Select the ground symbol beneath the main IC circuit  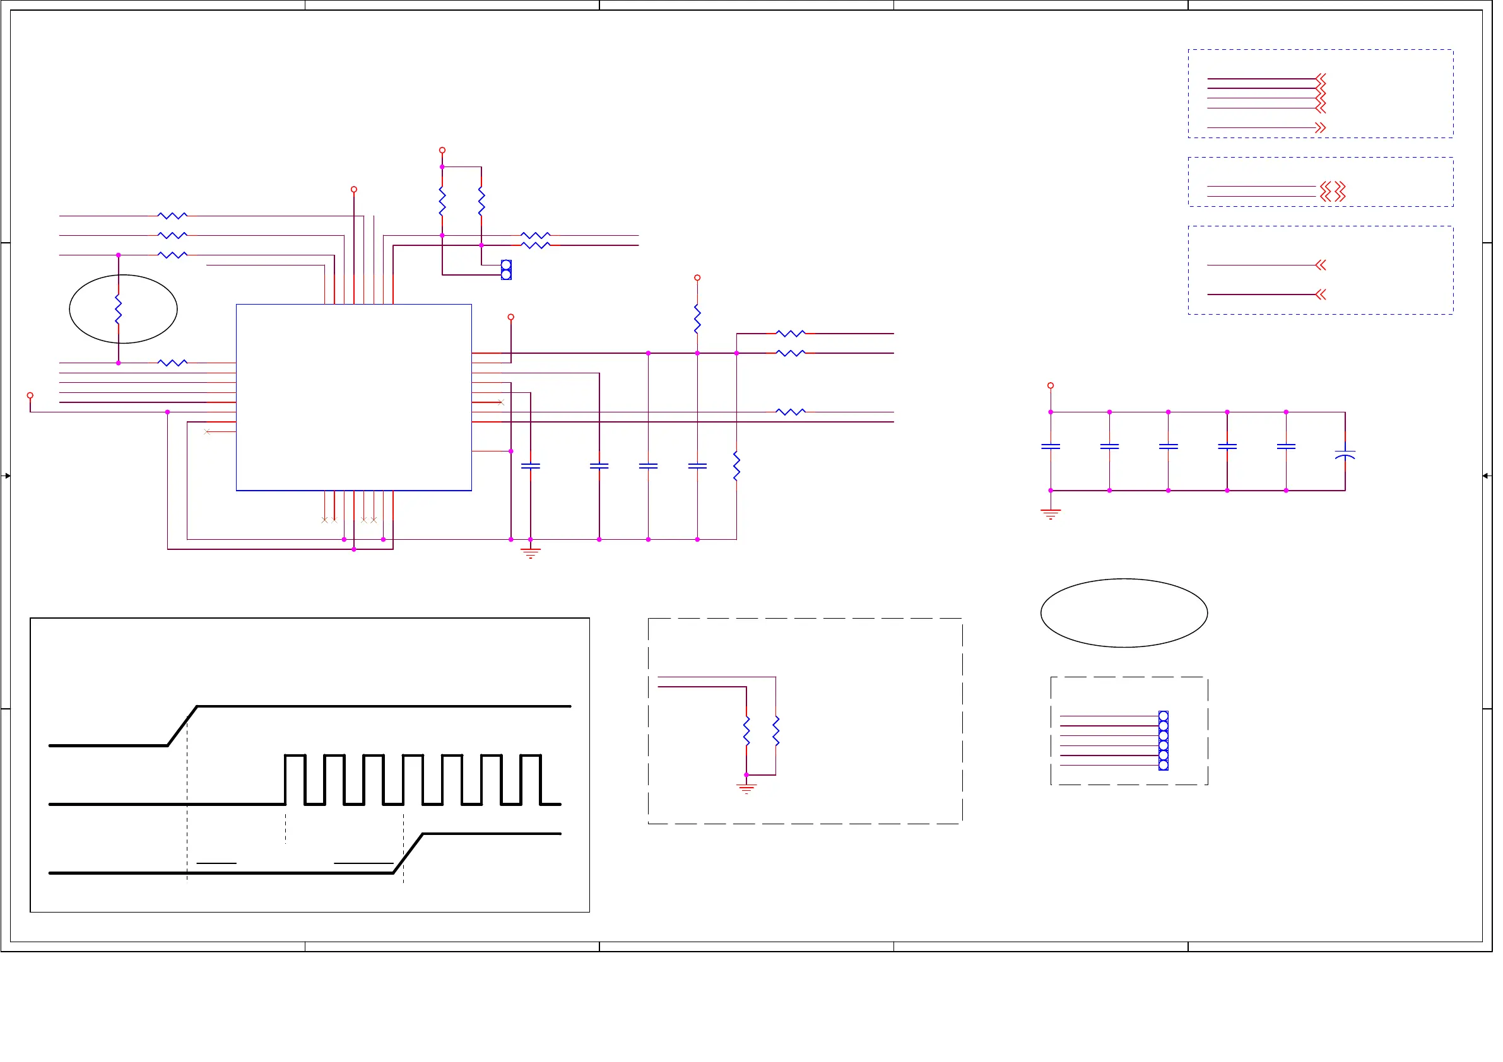530,554
